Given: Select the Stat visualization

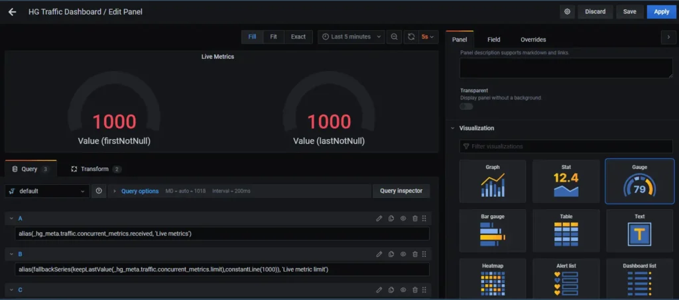Looking at the screenshot, I should coord(566,181).
